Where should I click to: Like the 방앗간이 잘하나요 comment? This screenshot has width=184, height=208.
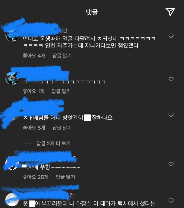tap(171, 115)
